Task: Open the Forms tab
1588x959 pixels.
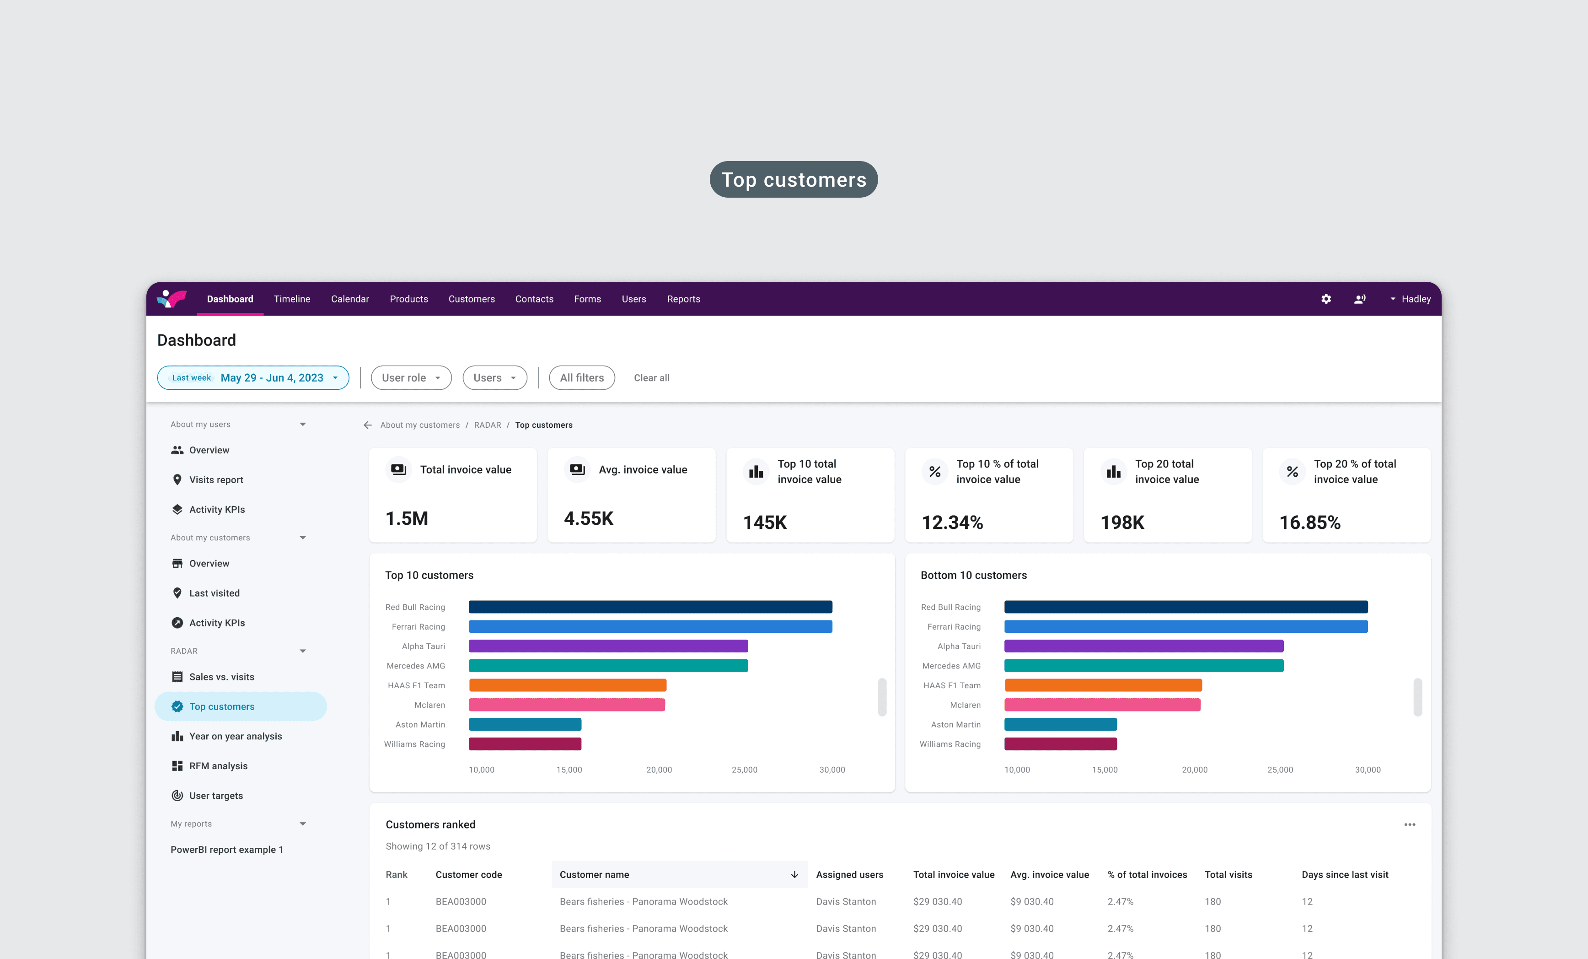Action: tap(587, 299)
